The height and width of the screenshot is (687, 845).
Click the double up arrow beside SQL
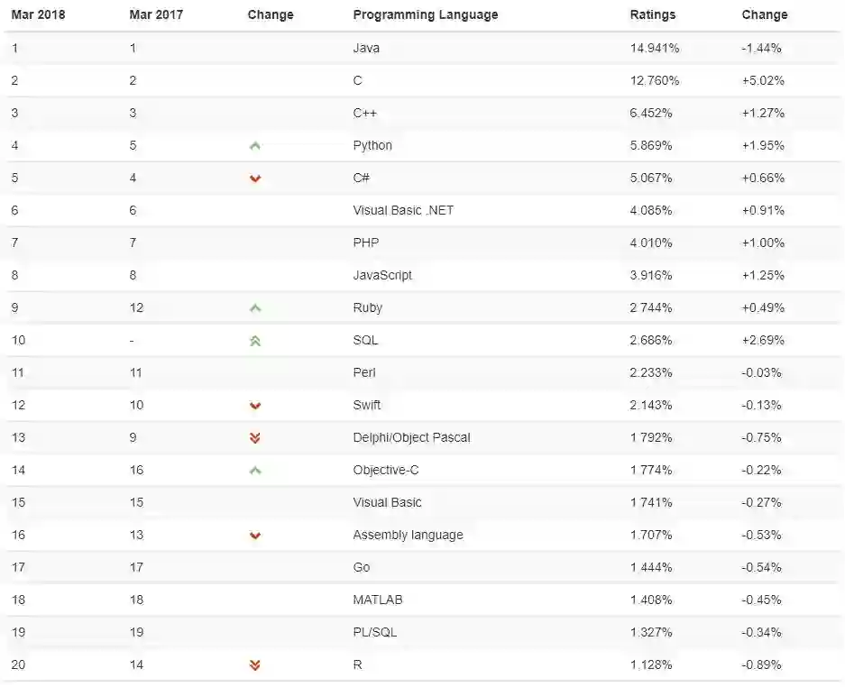255,341
